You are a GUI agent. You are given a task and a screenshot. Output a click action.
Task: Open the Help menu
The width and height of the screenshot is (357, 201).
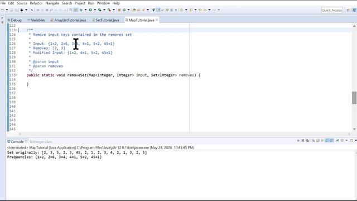116,3
